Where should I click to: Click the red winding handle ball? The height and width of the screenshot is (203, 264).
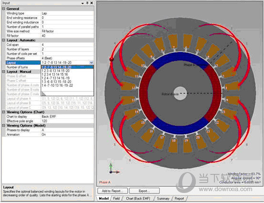112,59
